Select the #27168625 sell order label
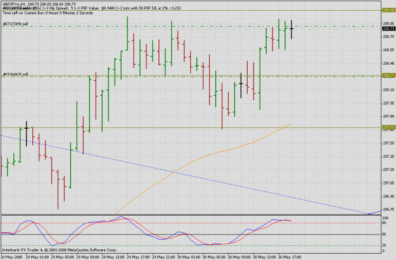 15,74
